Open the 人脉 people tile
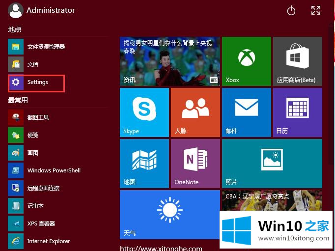 click(195, 112)
